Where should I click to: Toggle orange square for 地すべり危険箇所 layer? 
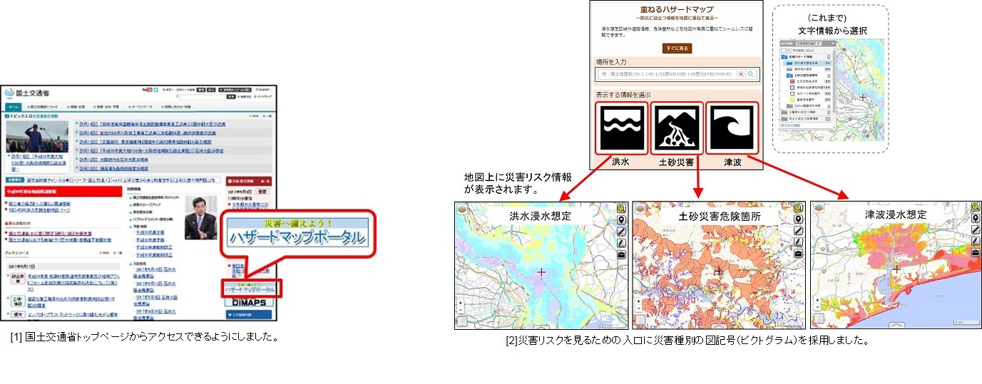click(x=792, y=93)
